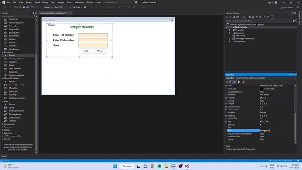Viewport: 302px width, 170px height.
Task: Click the Live Share icon
Action: 282,8
